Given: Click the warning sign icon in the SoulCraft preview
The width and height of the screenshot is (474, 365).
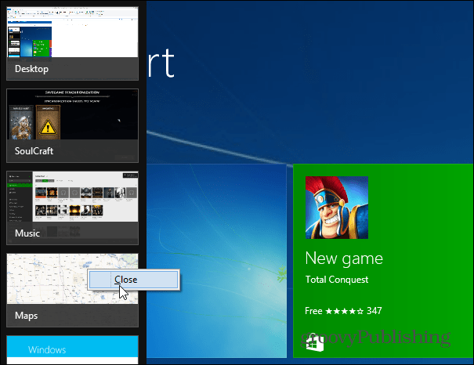Looking at the screenshot, I should coord(48,127).
